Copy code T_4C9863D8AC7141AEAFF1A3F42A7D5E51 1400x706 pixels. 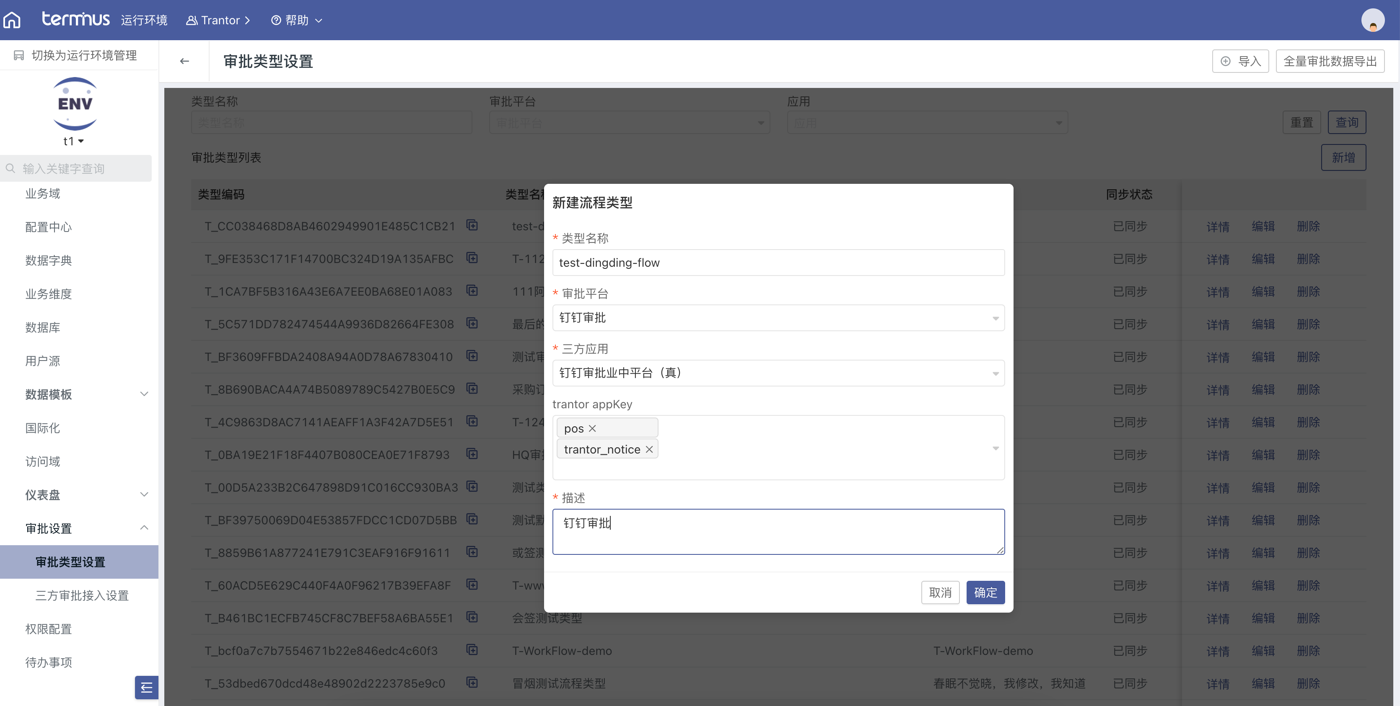pyautogui.click(x=472, y=421)
